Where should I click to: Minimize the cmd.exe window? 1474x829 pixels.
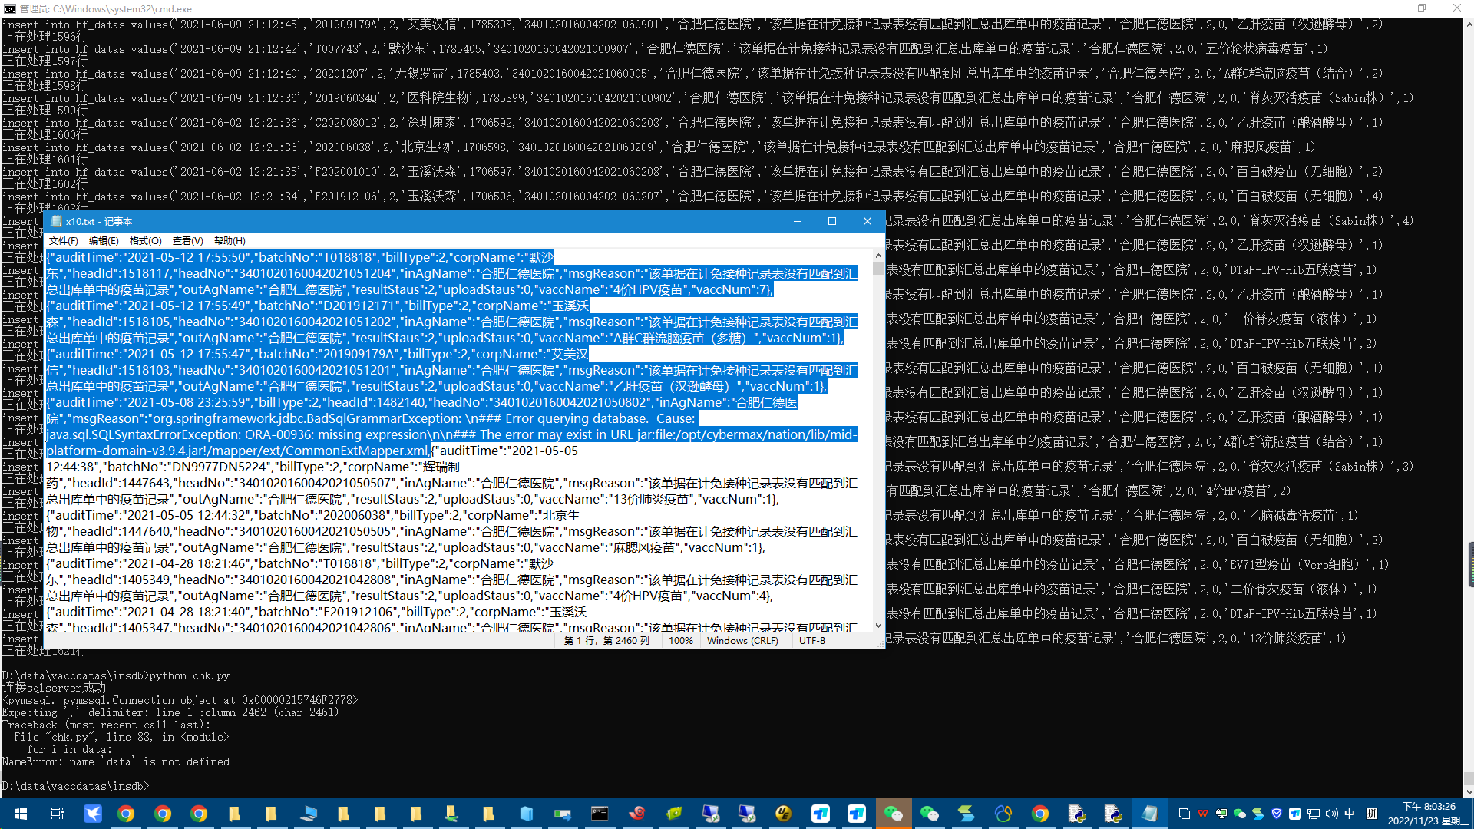1386,8
